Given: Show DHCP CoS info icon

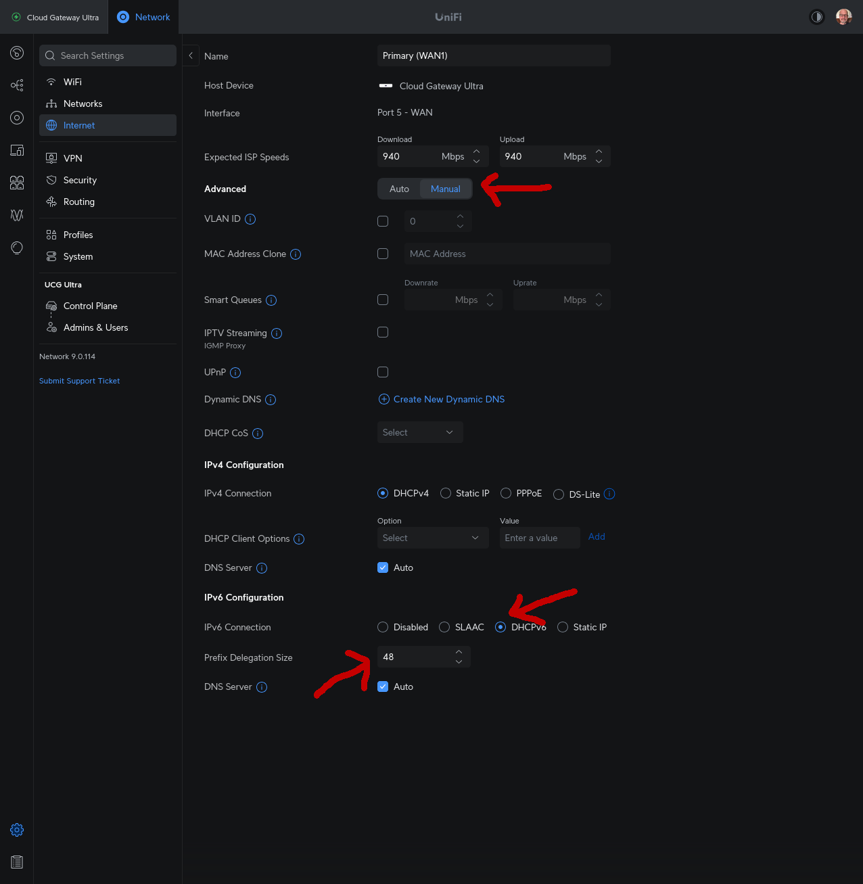Looking at the screenshot, I should pos(258,434).
